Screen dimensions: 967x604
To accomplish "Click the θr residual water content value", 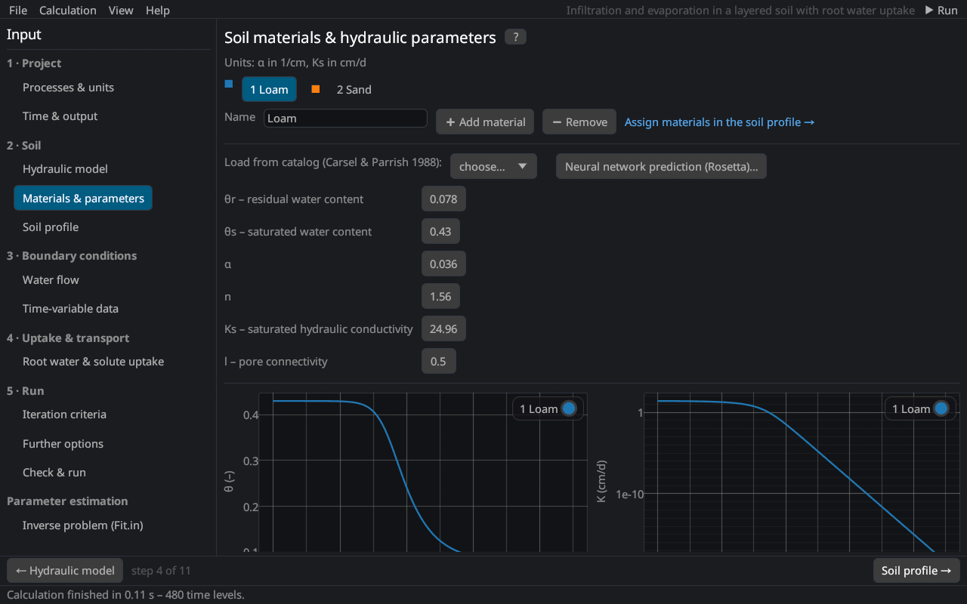I will 443,199.
